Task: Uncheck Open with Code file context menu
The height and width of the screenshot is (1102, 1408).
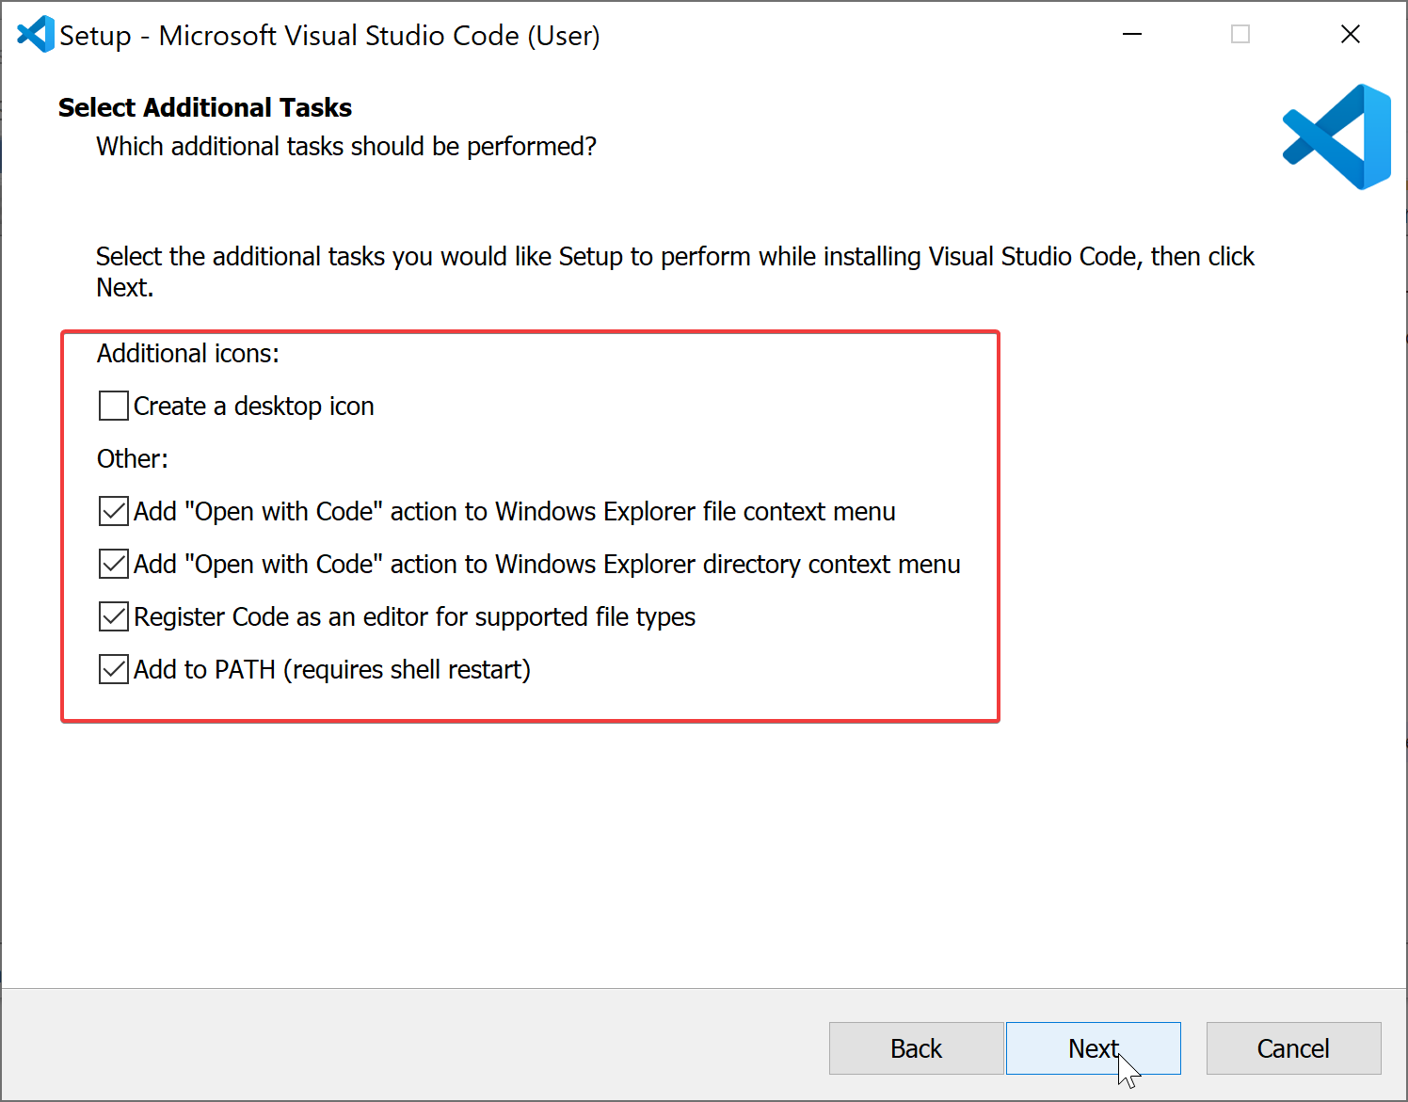Action: [114, 511]
